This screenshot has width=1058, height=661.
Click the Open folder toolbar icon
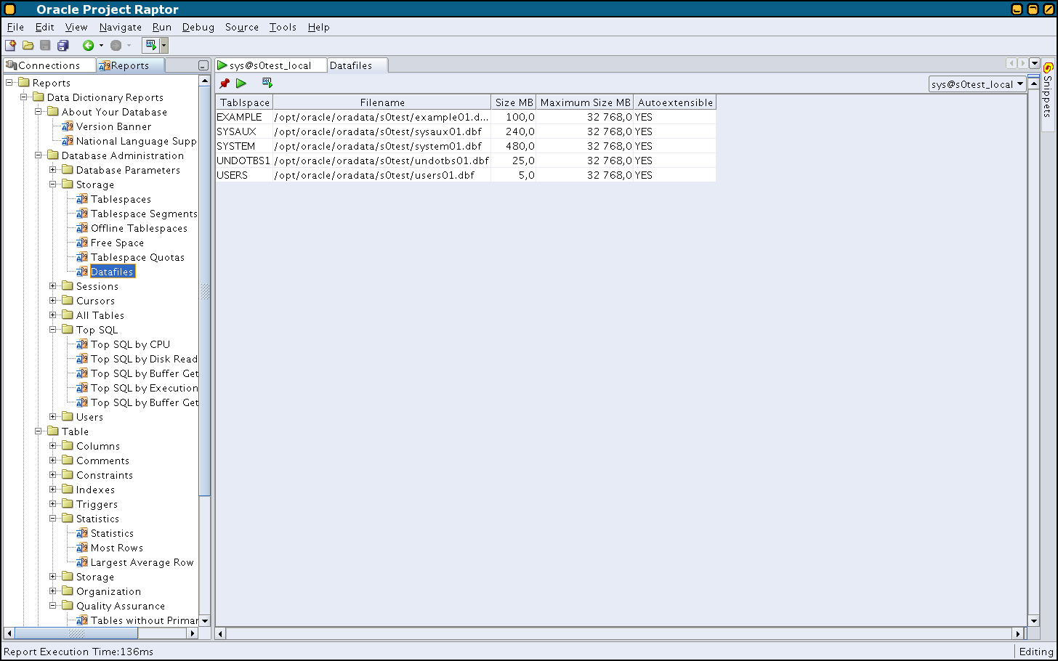point(28,46)
